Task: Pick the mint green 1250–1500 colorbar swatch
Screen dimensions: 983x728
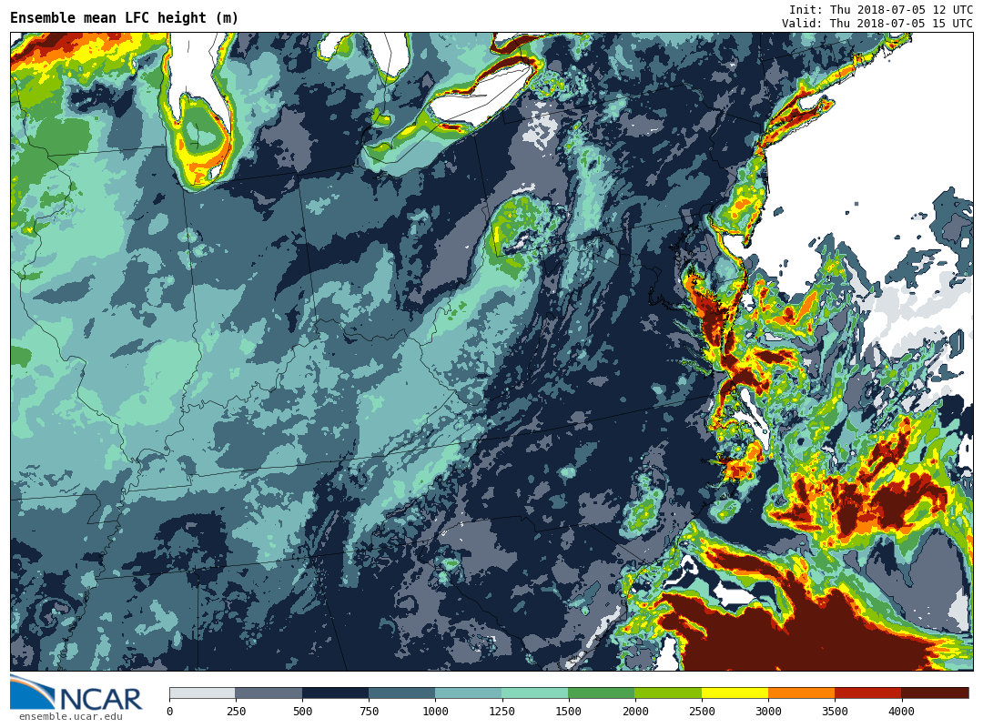Action: pyautogui.click(x=534, y=693)
